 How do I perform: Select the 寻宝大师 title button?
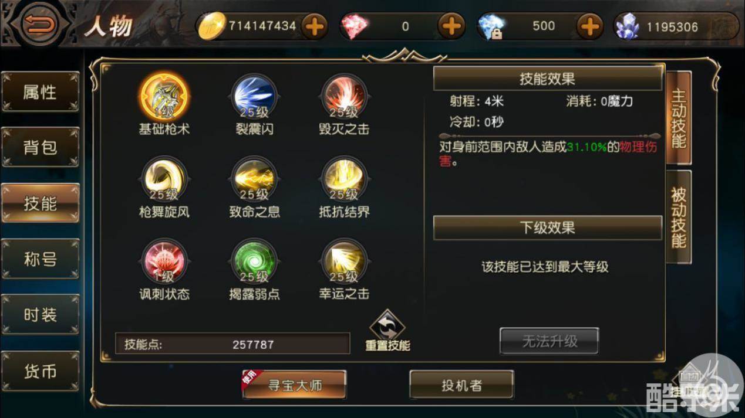(x=294, y=385)
